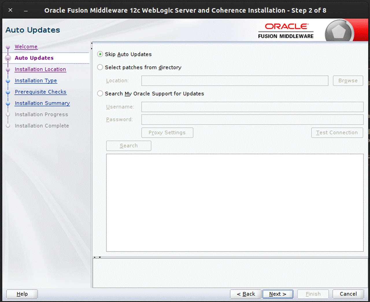370x302 pixels.
Task: Click the small collapse arrow below the results pane
Action: point(100,257)
